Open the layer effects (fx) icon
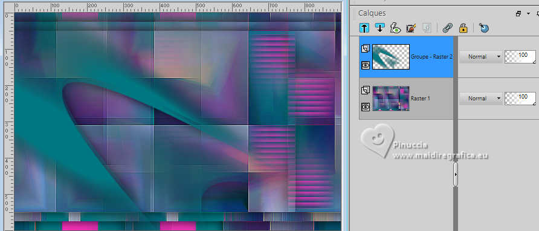539x231 pixels. [x=395, y=28]
